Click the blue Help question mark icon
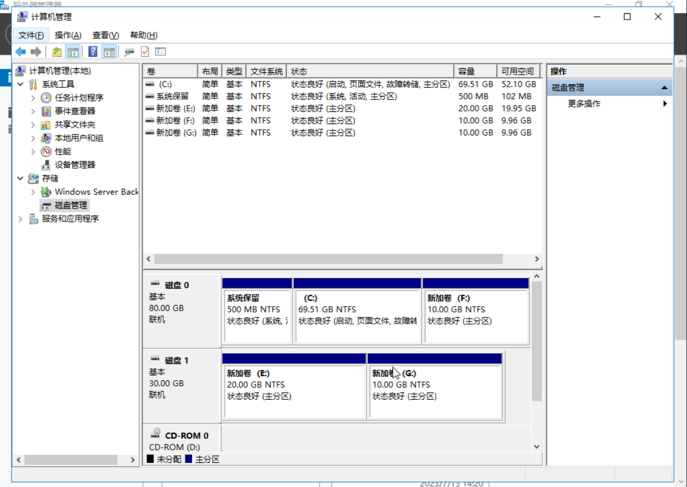This screenshot has height=487, width=687. pos(93,52)
